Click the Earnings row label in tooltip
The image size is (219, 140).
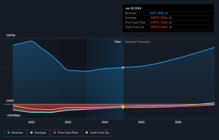tap(131, 18)
